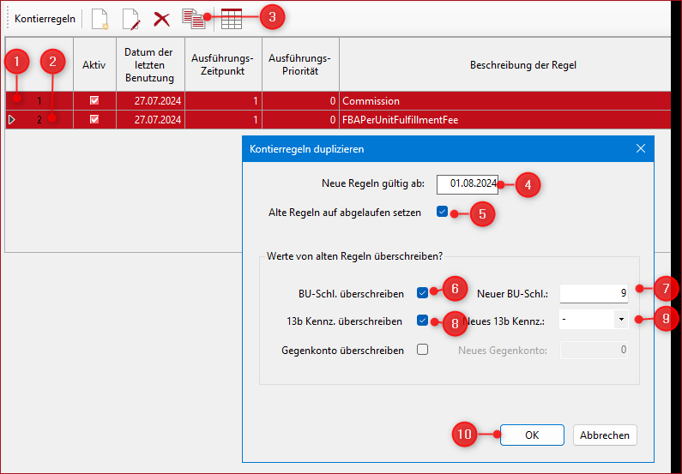Disable BU-Schl. überschreiben checkbox
This screenshot has width=682, height=474.
(422, 293)
